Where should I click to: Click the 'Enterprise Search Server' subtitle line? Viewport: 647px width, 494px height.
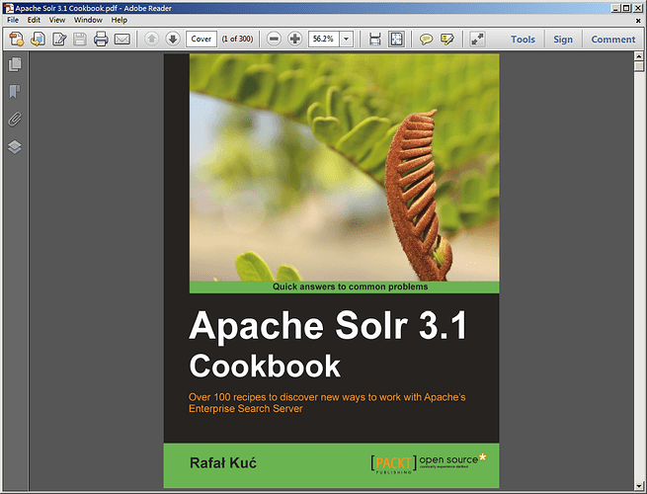tap(246, 409)
